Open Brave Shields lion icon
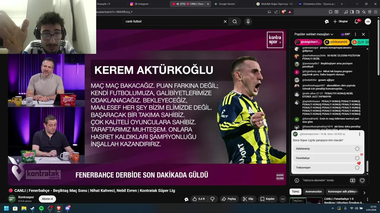Image resolution: width=380 pixels, height=213 pixels. [284, 12]
